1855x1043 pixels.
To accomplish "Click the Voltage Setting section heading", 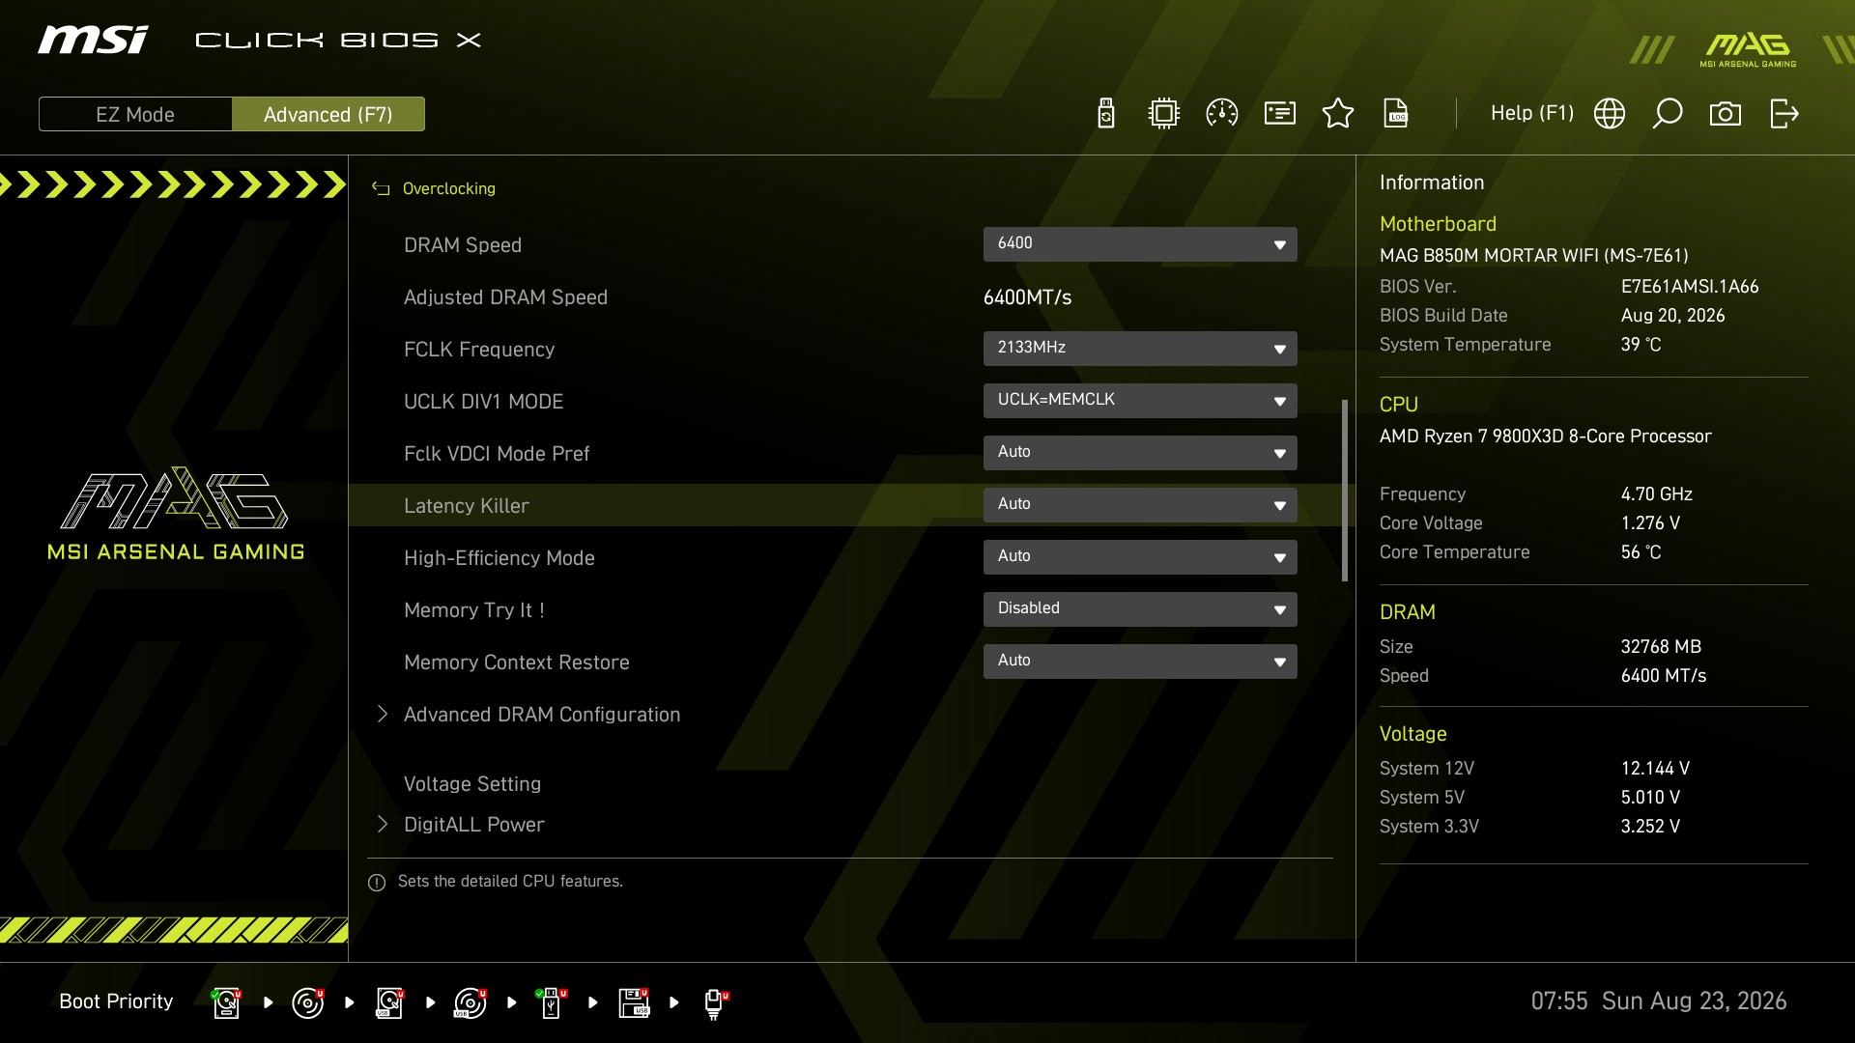I will [x=472, y=784].
